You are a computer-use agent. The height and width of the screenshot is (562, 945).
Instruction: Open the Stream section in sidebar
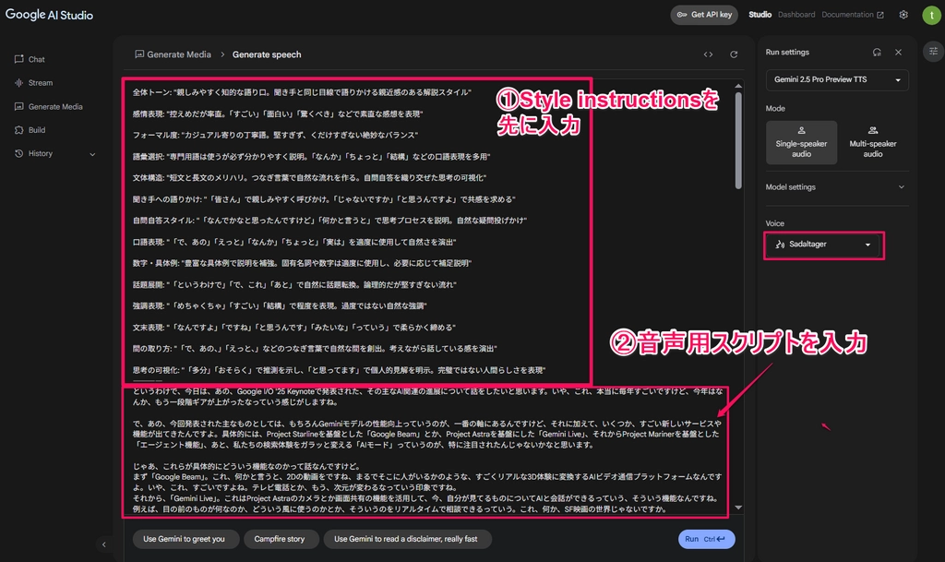click(x=33, y=82)
